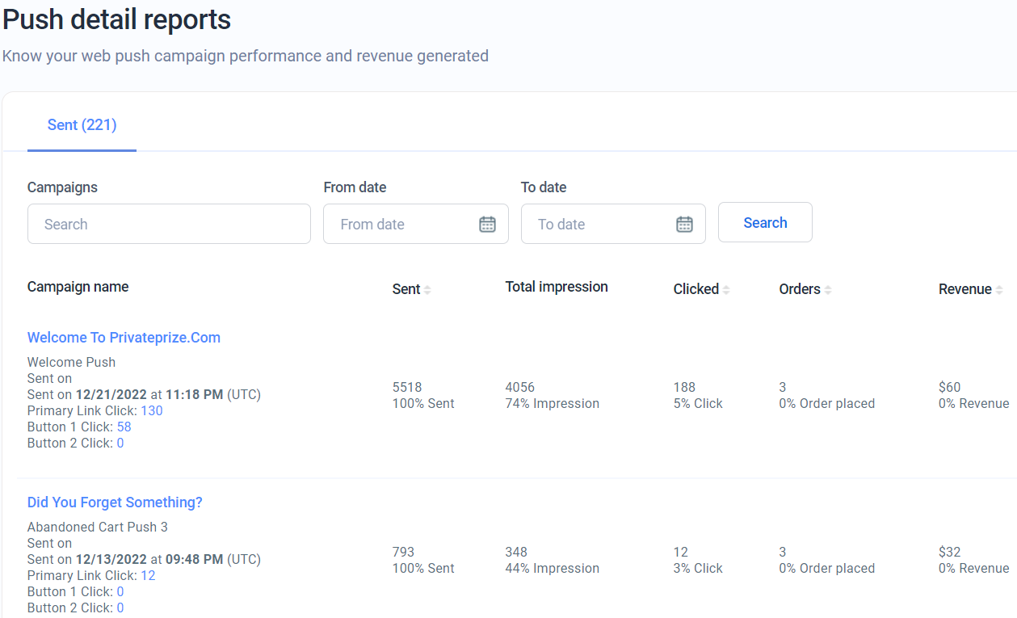Open Welcome Push Button 2 Click count

(120, 443)
